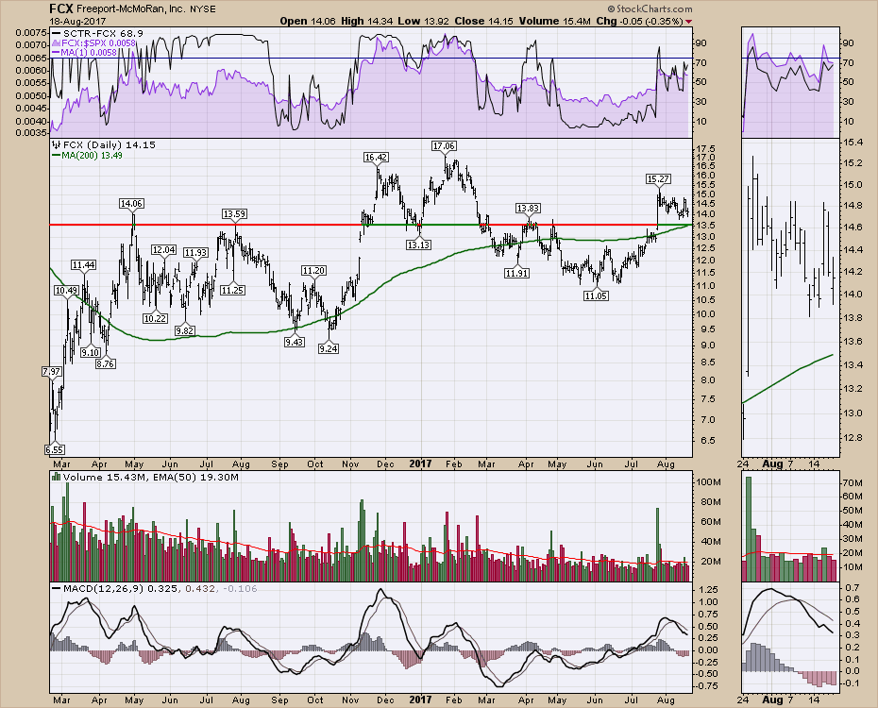Viewport: 878px width, 708px height.
Task: Click the red down-arrow change indicator
Action: (688, 22)
